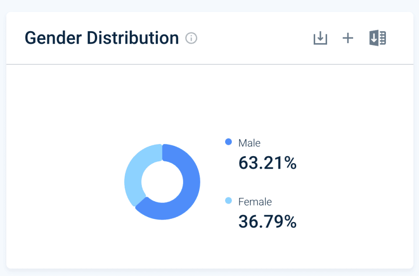Viewport: 419px width, 276px height.
Task: Toggle the Male series via legend label
Action: [249, 142]
